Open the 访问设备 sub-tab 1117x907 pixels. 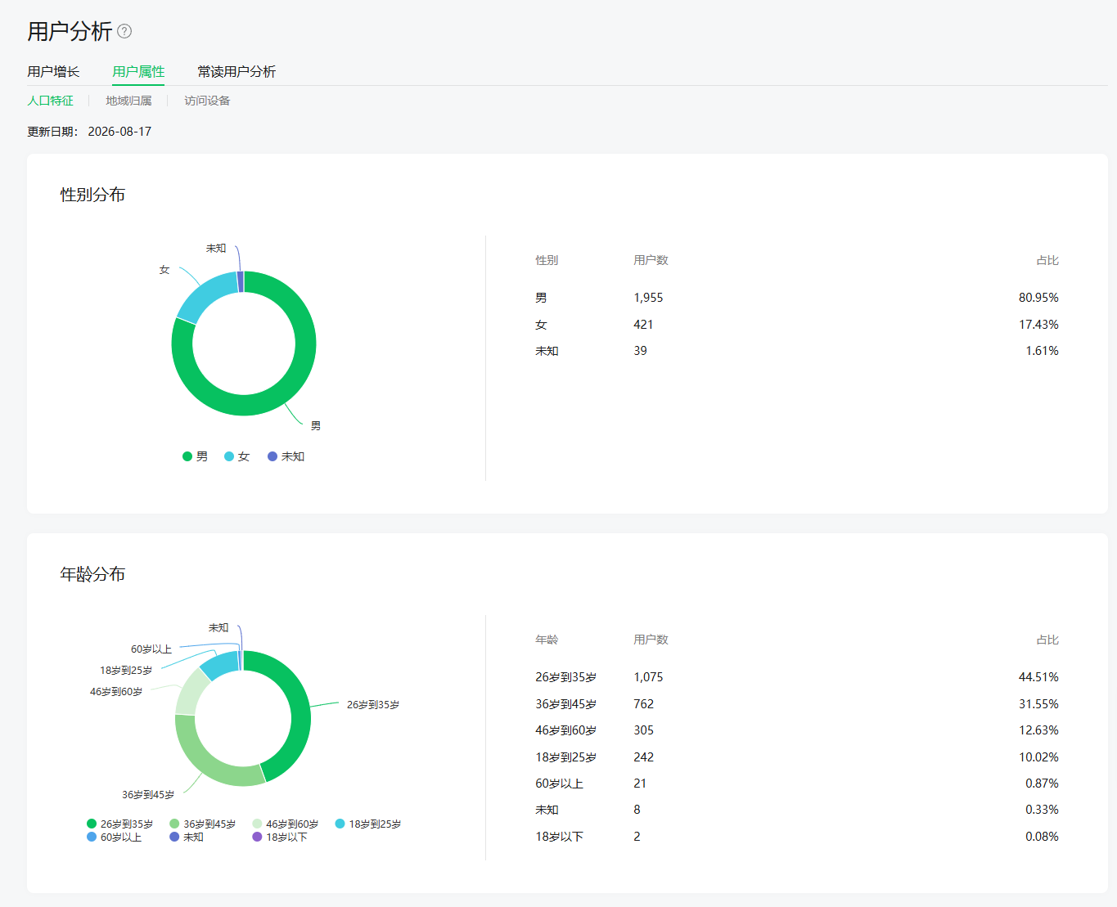coord(207,101)
